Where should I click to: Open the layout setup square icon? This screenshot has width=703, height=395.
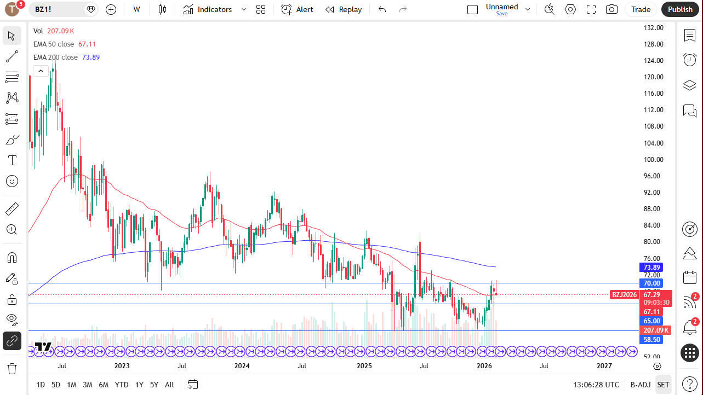point(472,9)
